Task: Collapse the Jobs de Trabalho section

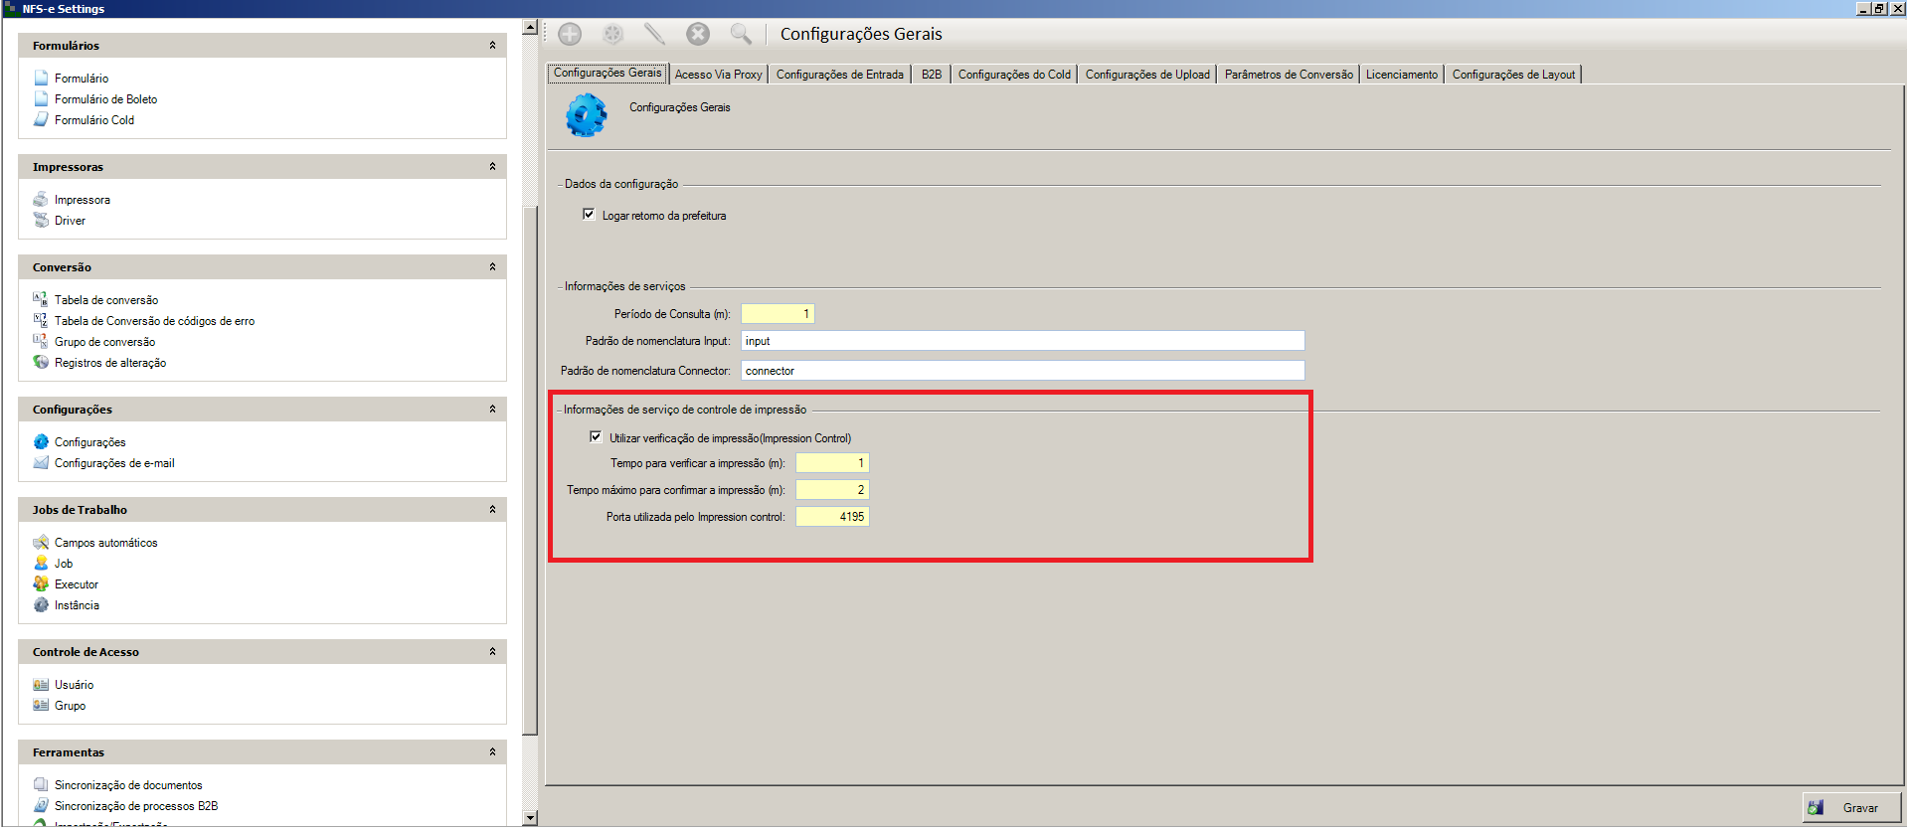Action: coord(492,509)
